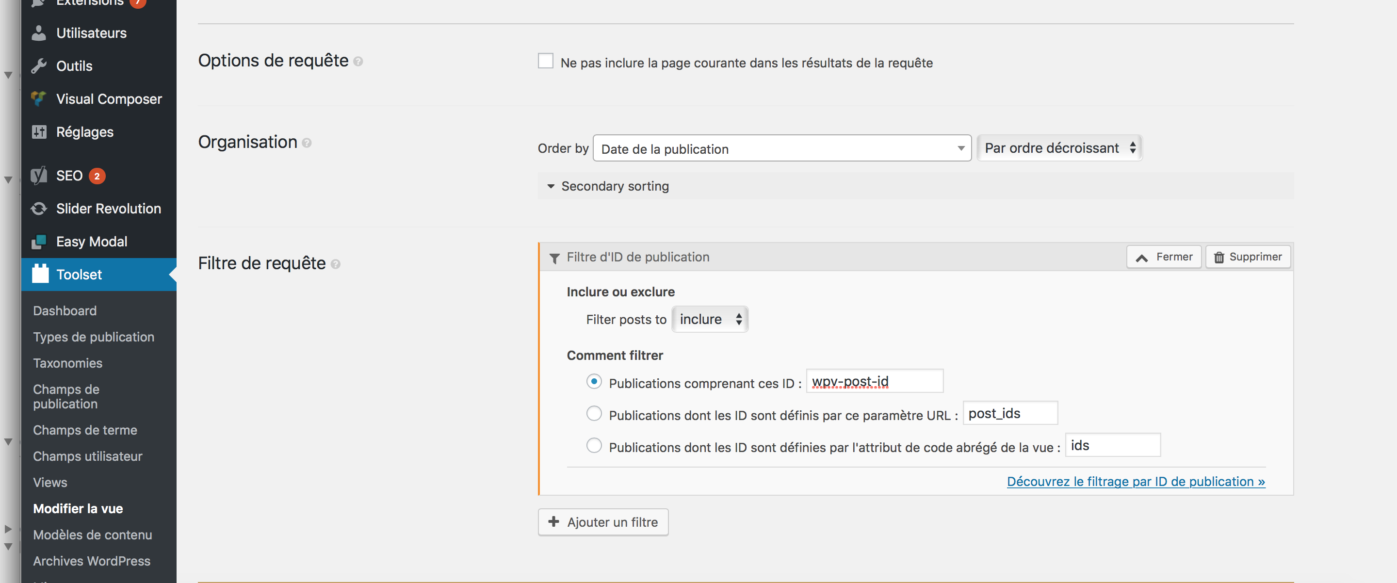Click the Réglages sliders icon
Viewport: 1397px width, 583px height.
38,132
